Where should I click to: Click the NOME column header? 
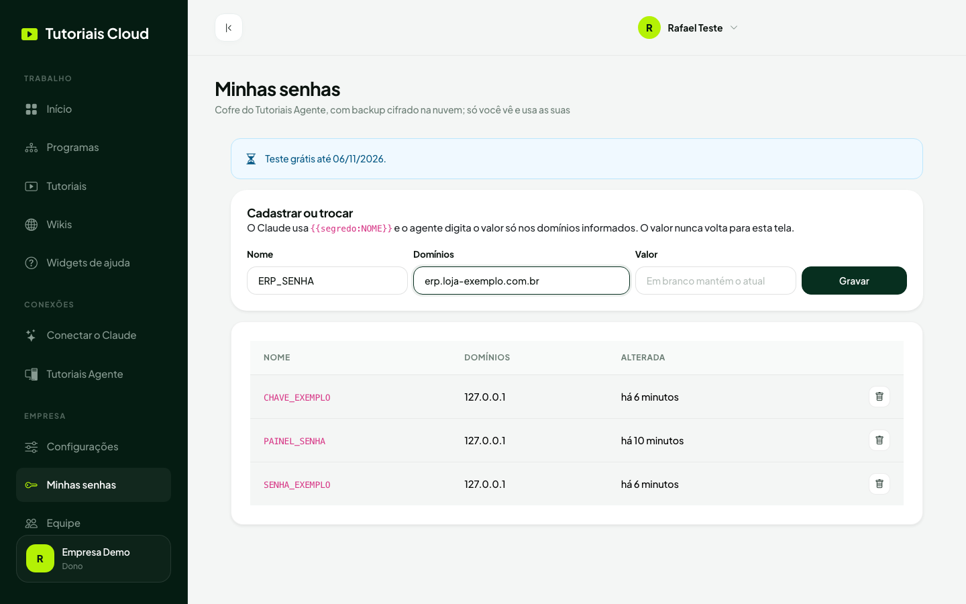[x=277, y=358]
